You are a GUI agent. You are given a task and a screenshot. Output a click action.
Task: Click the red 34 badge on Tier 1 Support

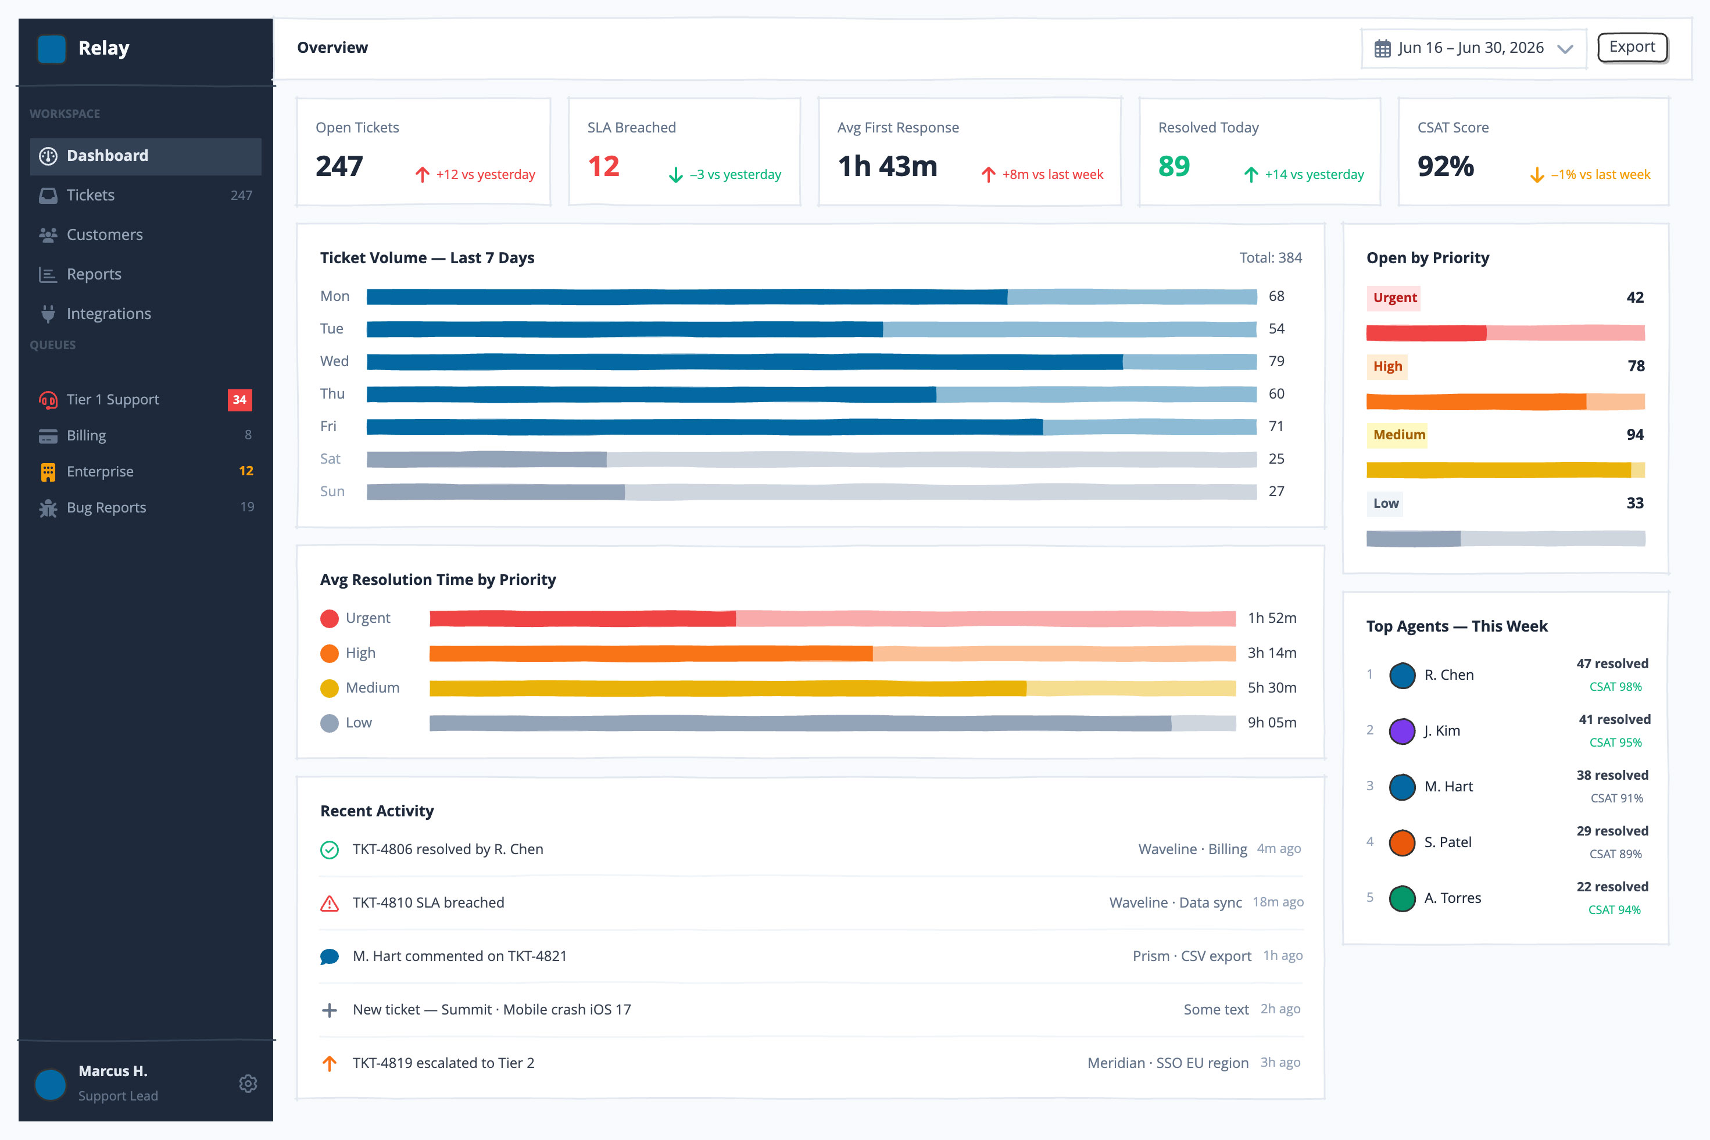click(x=239, y=399)
